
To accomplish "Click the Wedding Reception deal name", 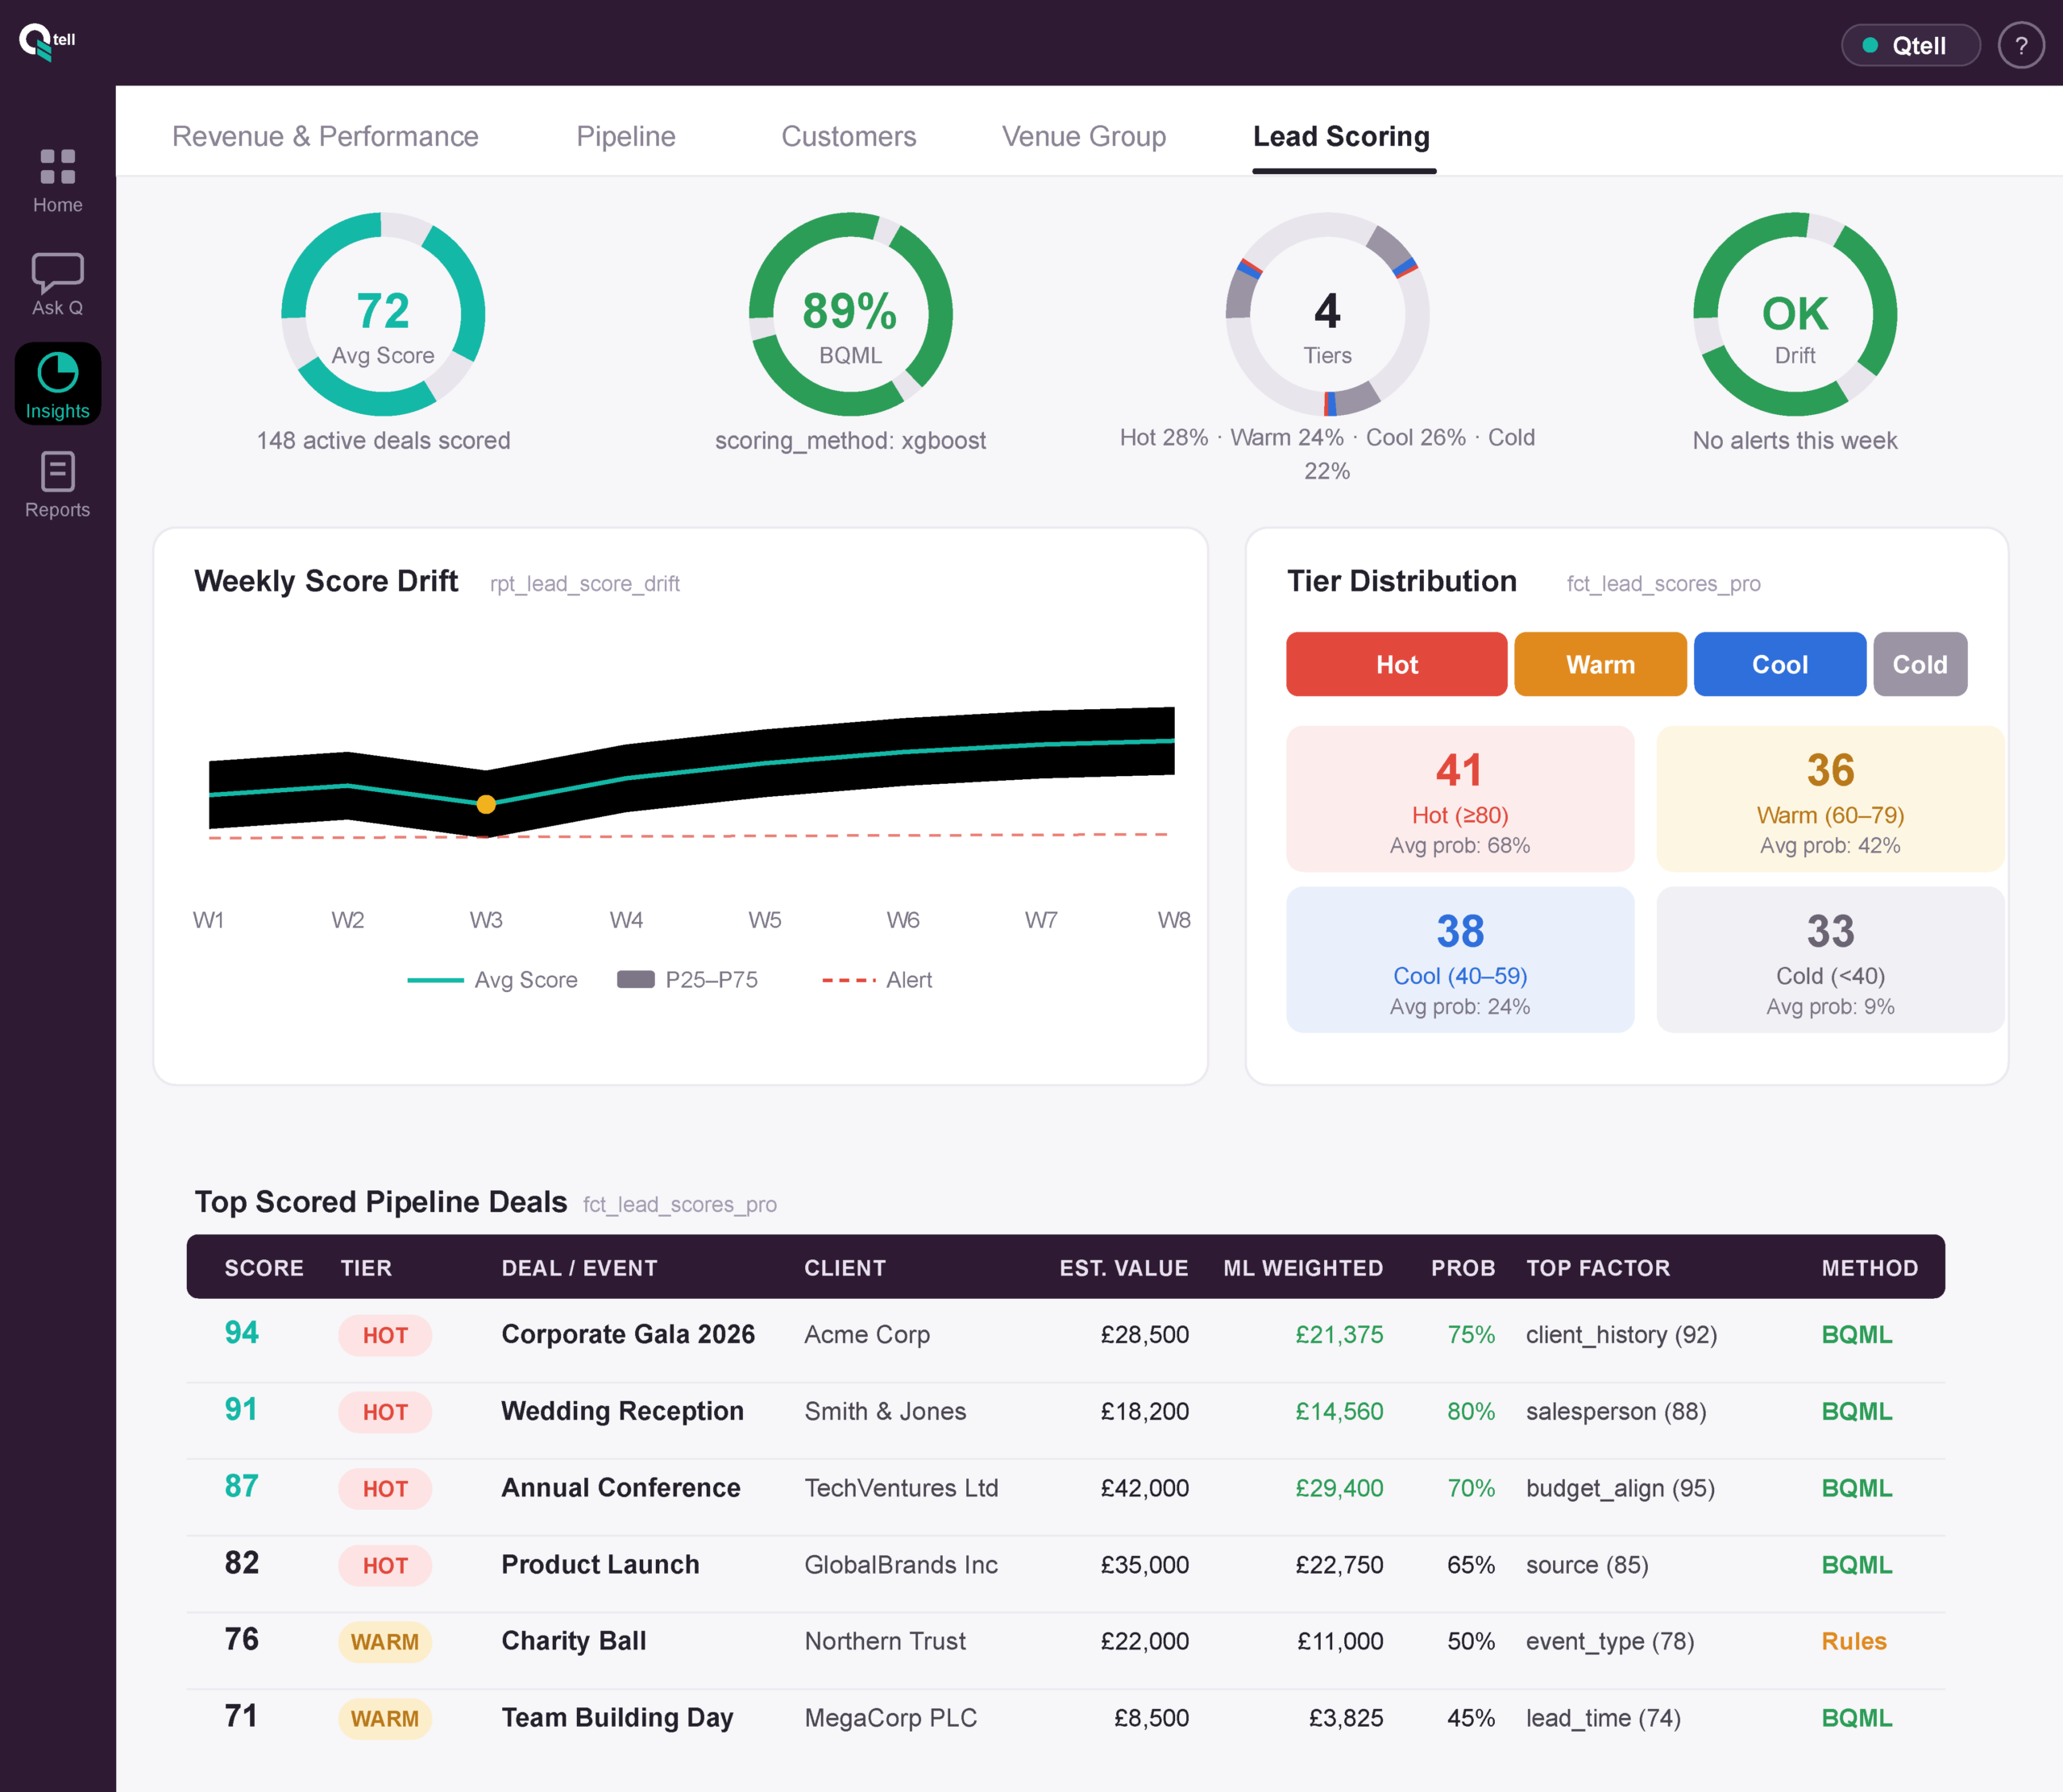I will 622,1411.
